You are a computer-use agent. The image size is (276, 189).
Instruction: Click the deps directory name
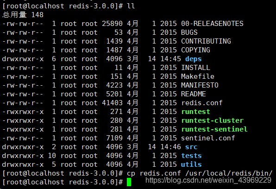click(x=193, y=59)
